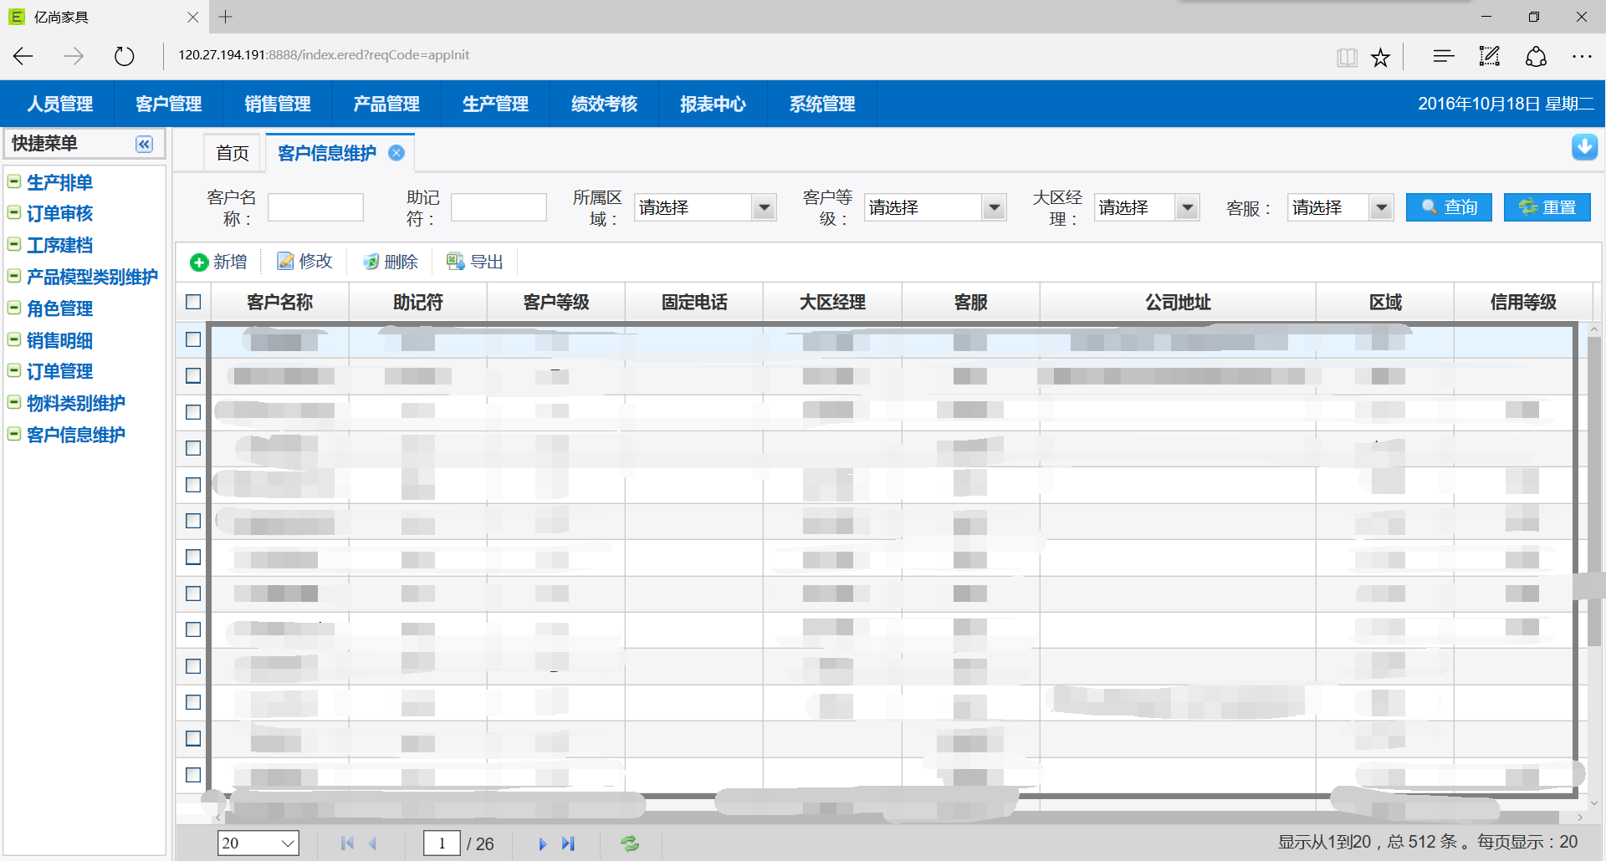Click the 修改 edit icon in toolbar
Image resolution: width=1606 pixels, height=861 pixels.
point(286,262)
